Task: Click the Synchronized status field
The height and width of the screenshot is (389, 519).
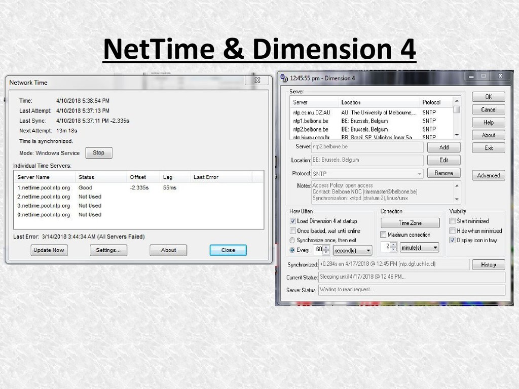Action: 394,264
